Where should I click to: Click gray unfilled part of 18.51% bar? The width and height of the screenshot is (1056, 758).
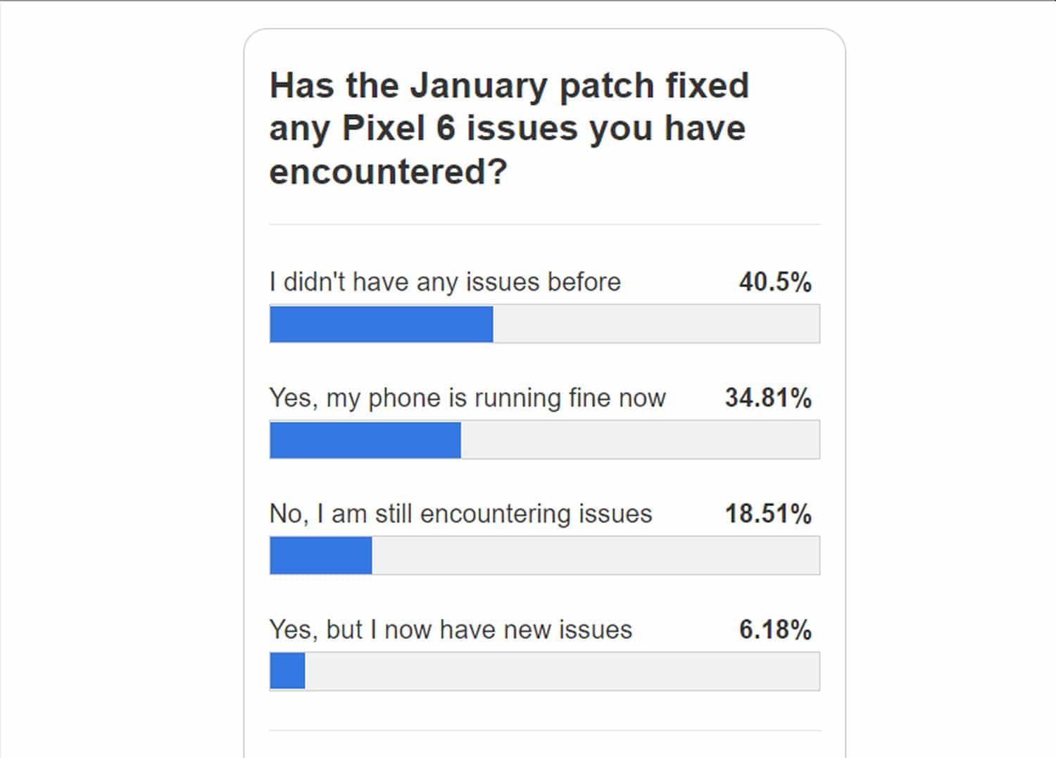tap(596, 555)
